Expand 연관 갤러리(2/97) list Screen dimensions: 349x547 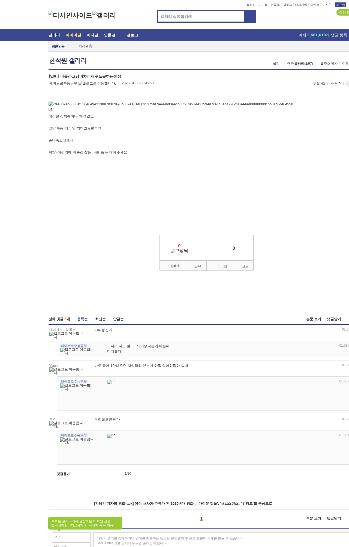300,64
